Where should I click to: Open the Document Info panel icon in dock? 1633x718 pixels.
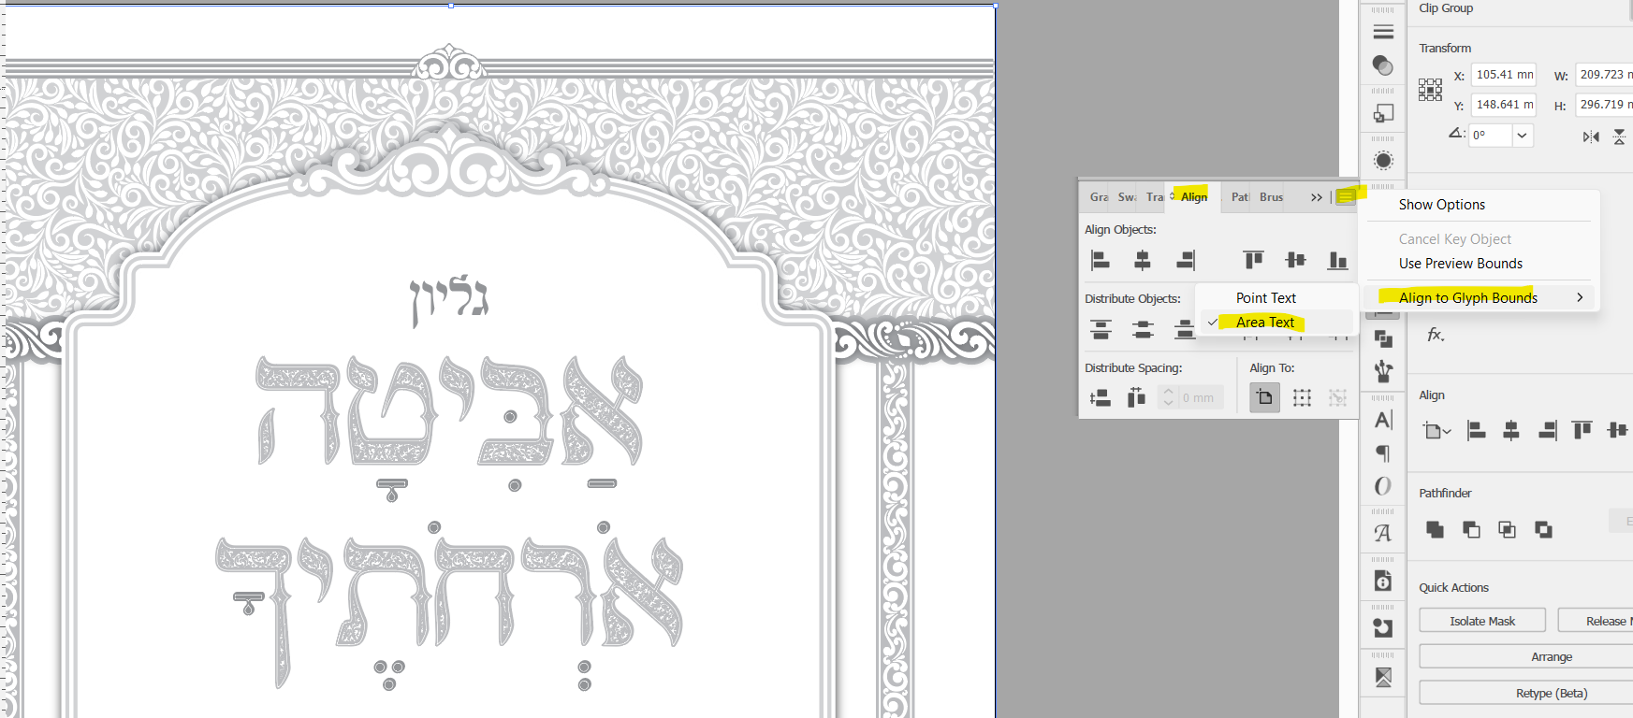pos(1383,582)
